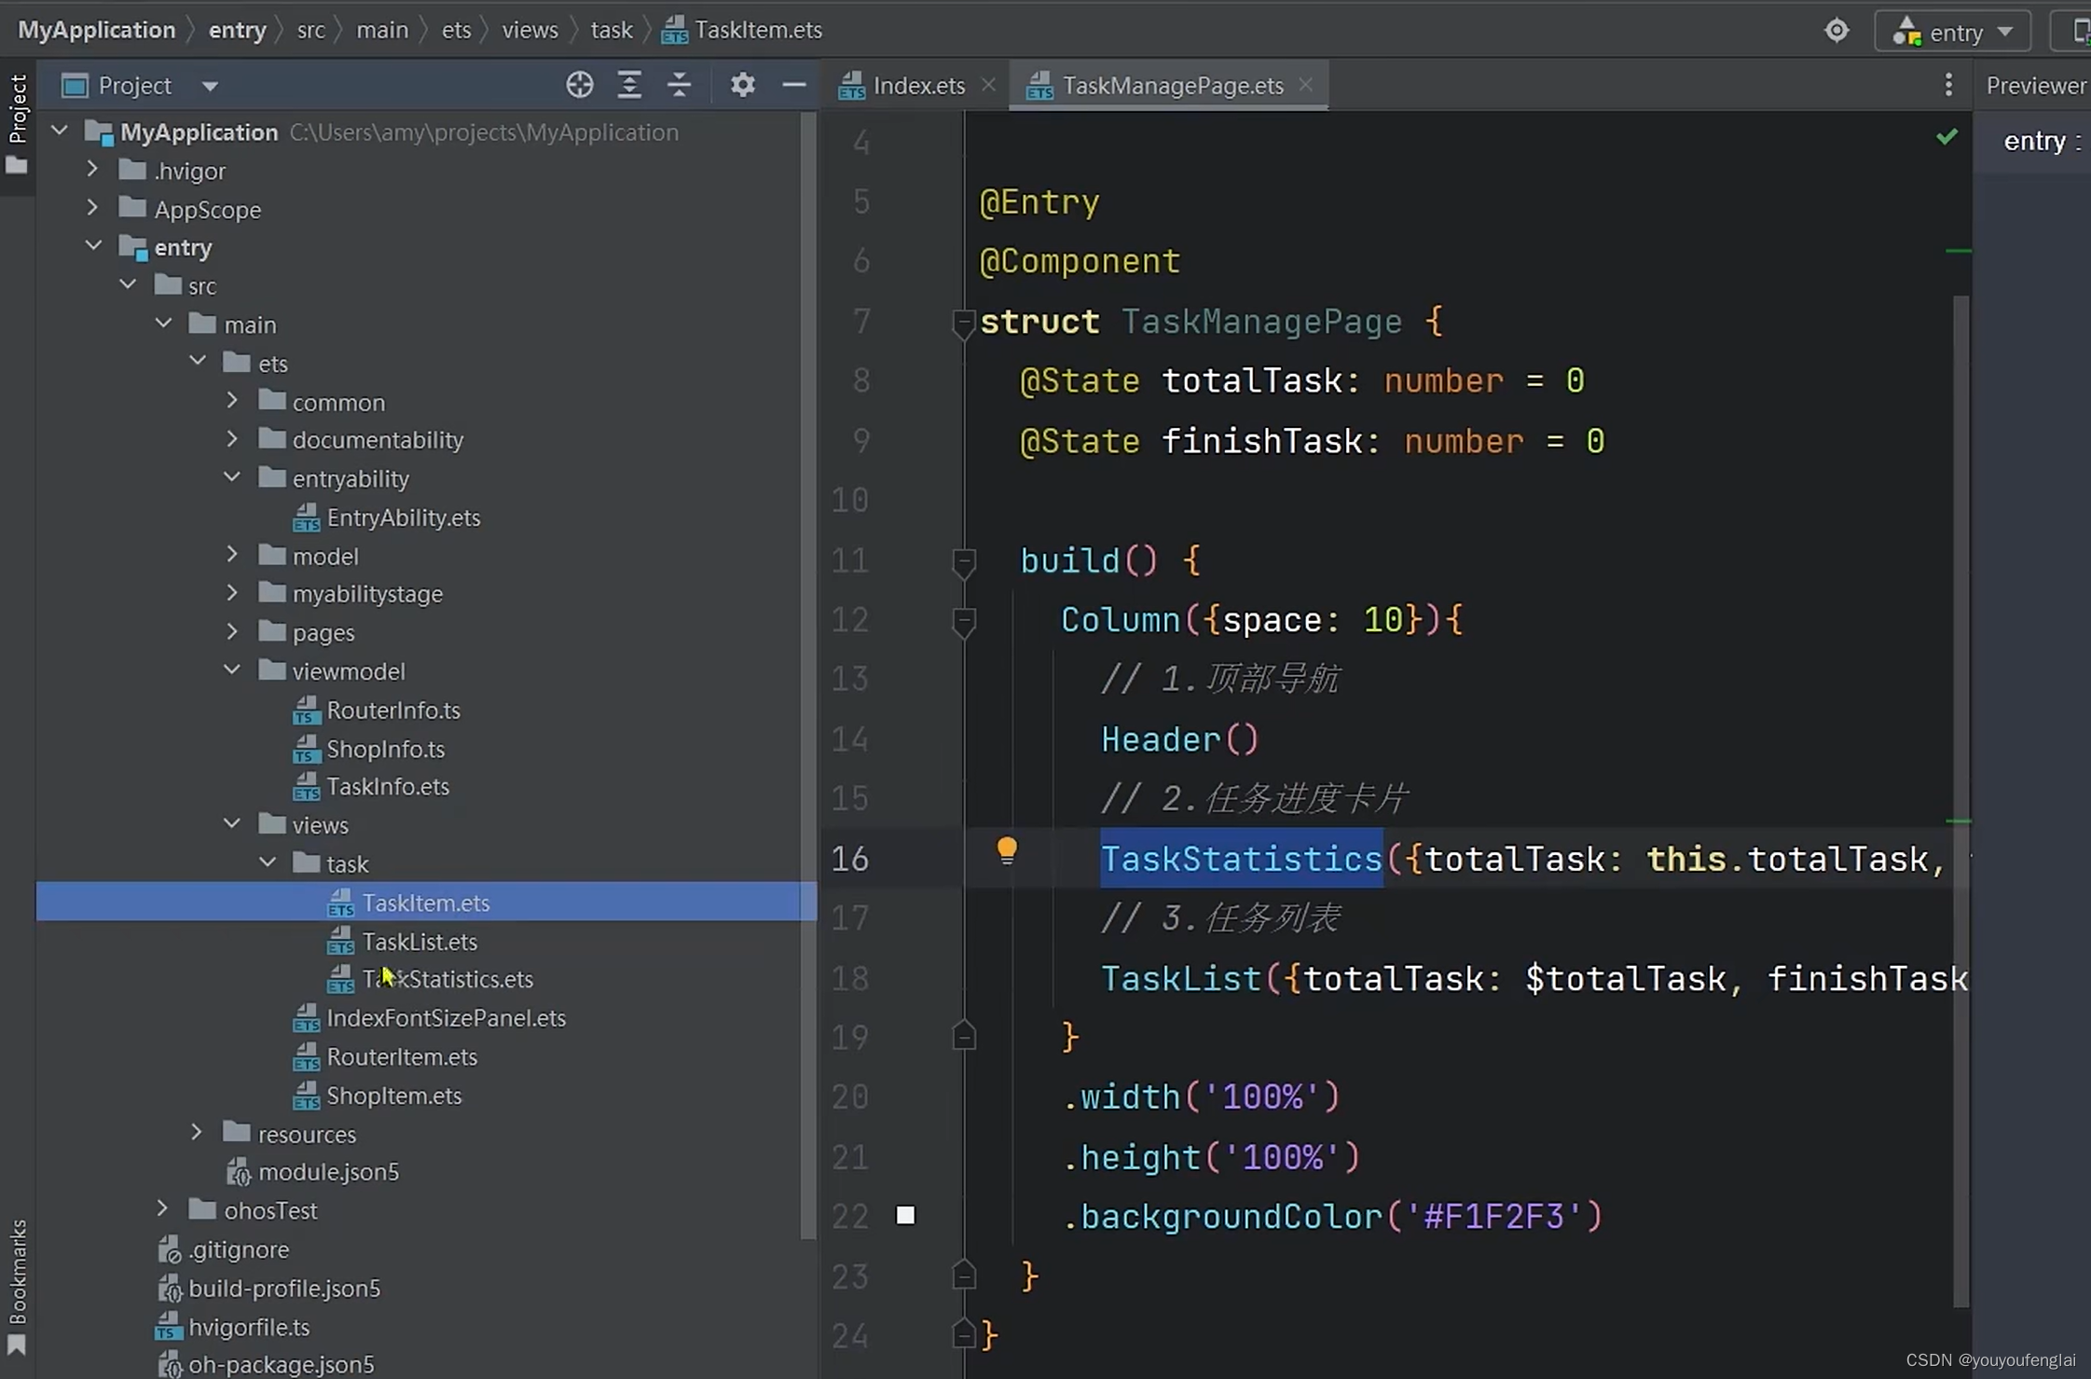Hide the Project panel with minus icon

click(x=793, y=85)
